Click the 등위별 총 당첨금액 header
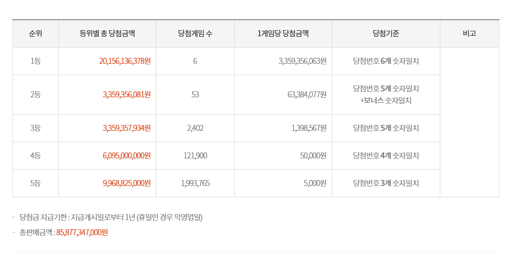This screenshot has height=253, width=515. click(x=107, y=34)
